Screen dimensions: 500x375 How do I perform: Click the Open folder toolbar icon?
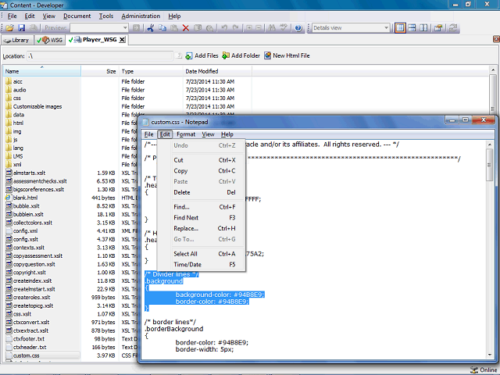[10, 28]
